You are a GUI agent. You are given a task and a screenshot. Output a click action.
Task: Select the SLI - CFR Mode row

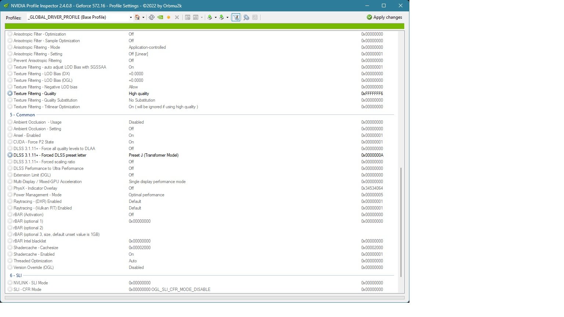[x=201, y=289]
